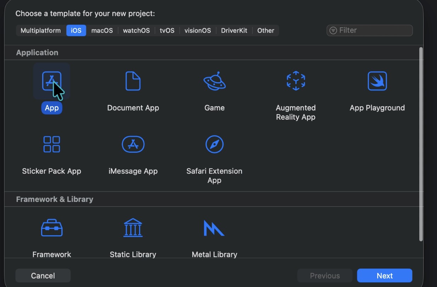Screen dimensions: 437x287
Task: Click the highlighted "App" label
Action: point(52,108)
